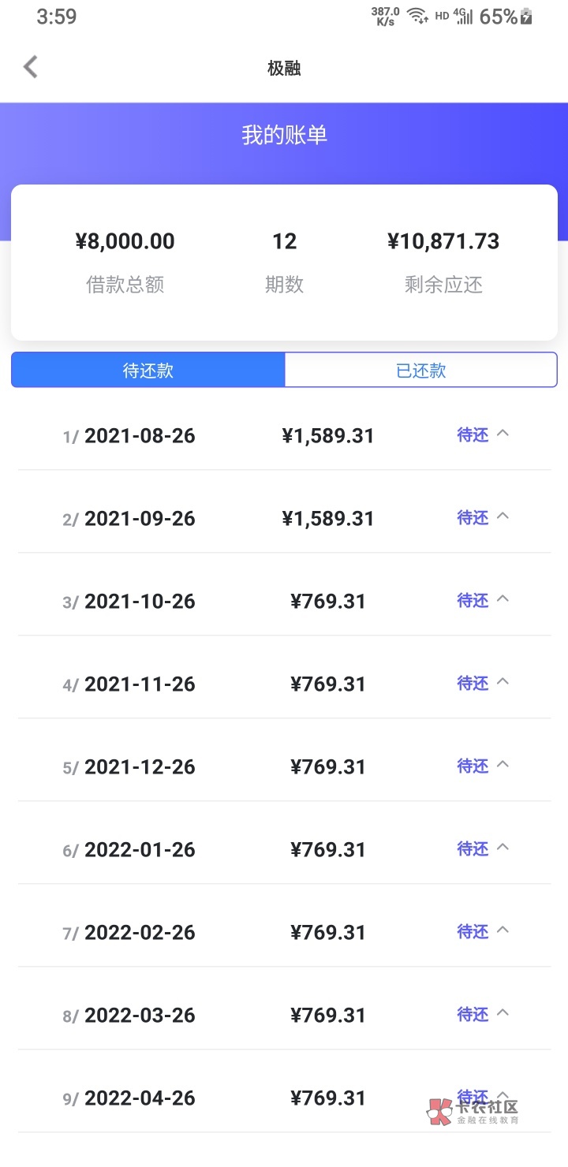This screenshot has width=568, height=1167.
Task: Collapse the 2021-08-26 installment chevron
Action: pos(503,433)
